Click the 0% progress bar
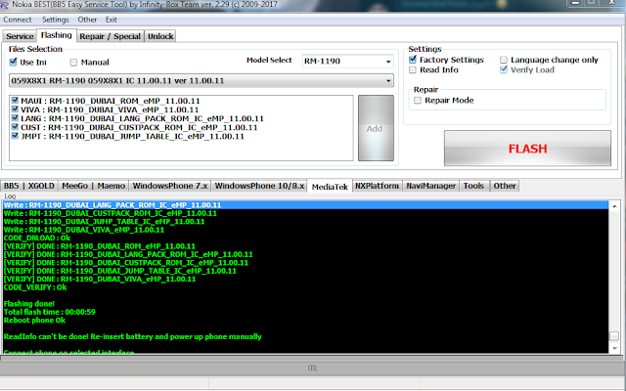The width and height of the screenshot is (626, 391). [312, 368]
